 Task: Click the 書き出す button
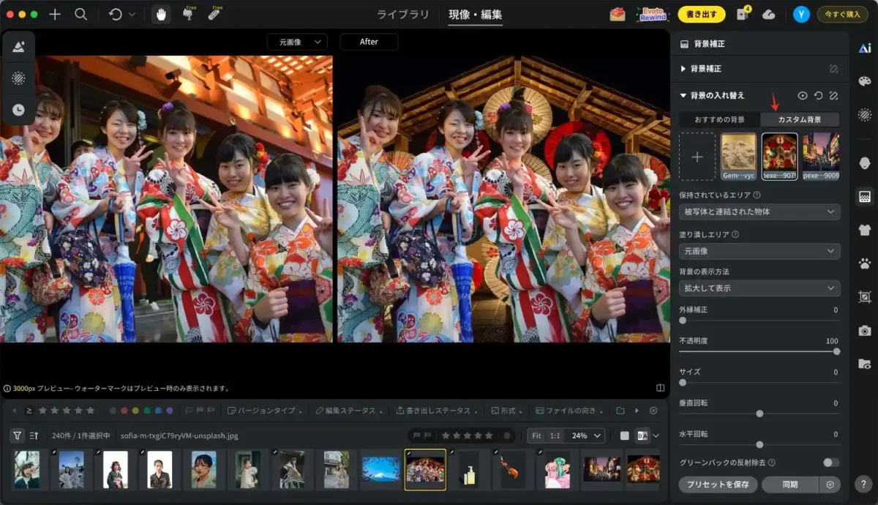coord(700,13)
